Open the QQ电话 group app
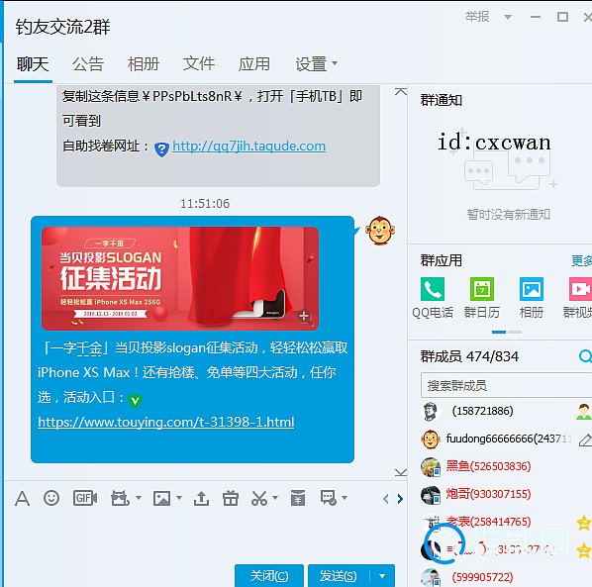The height and width of the screenshot is (587, 592). point(433,289)
